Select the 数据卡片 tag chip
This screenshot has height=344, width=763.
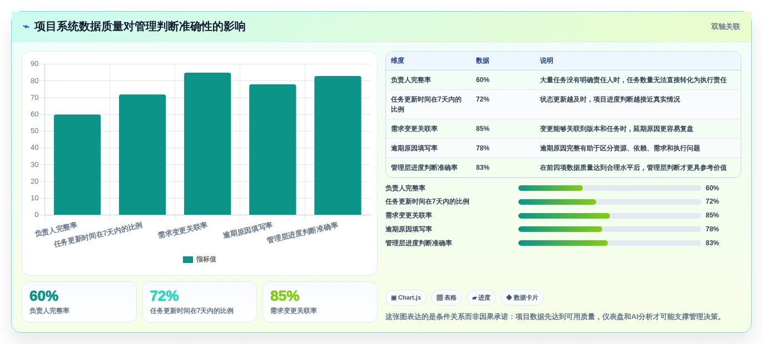tap(522, 298)
